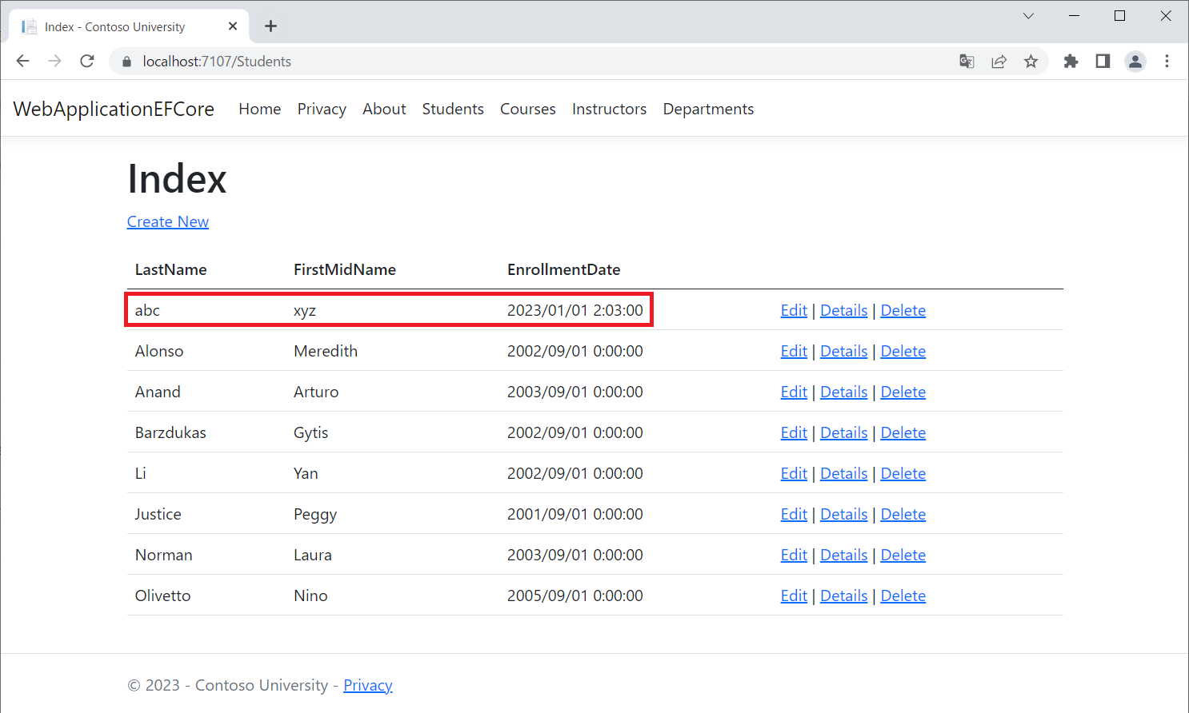Expand the tab search chevron
This screenshot has width=1189, height=713.
1028,16
